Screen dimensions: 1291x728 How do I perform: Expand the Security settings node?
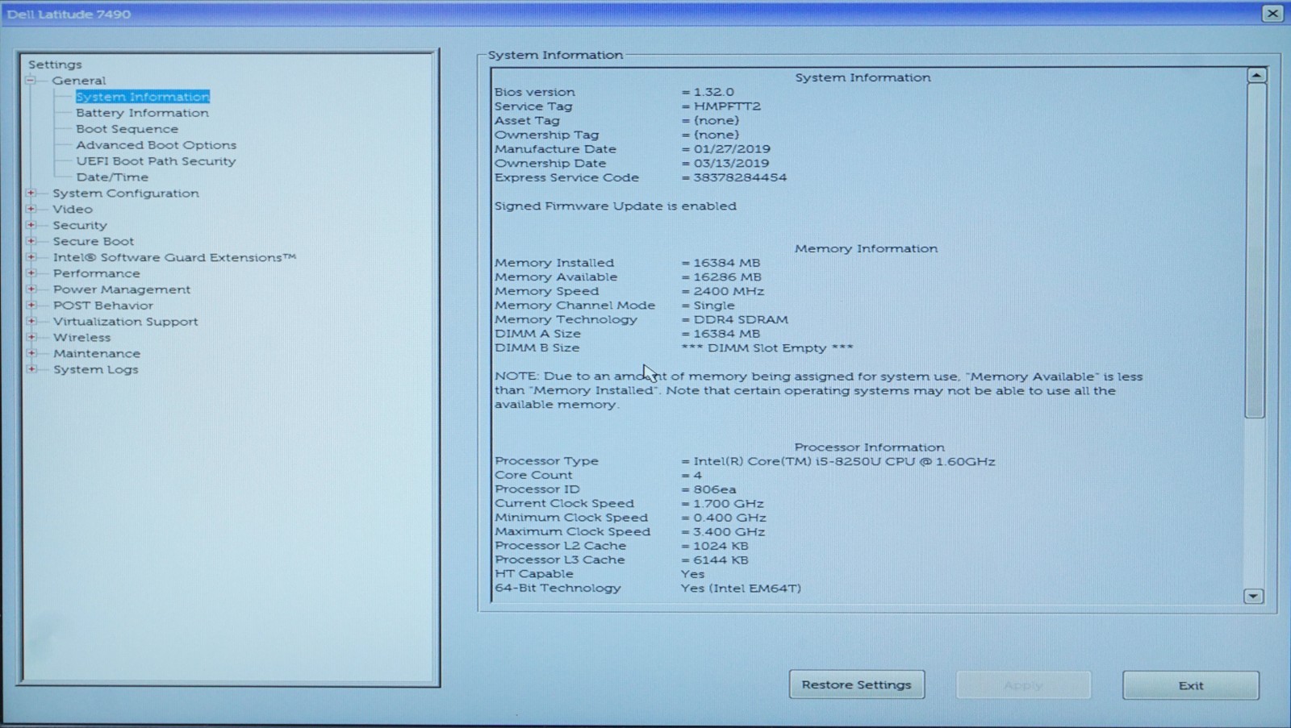pos(31,225)
